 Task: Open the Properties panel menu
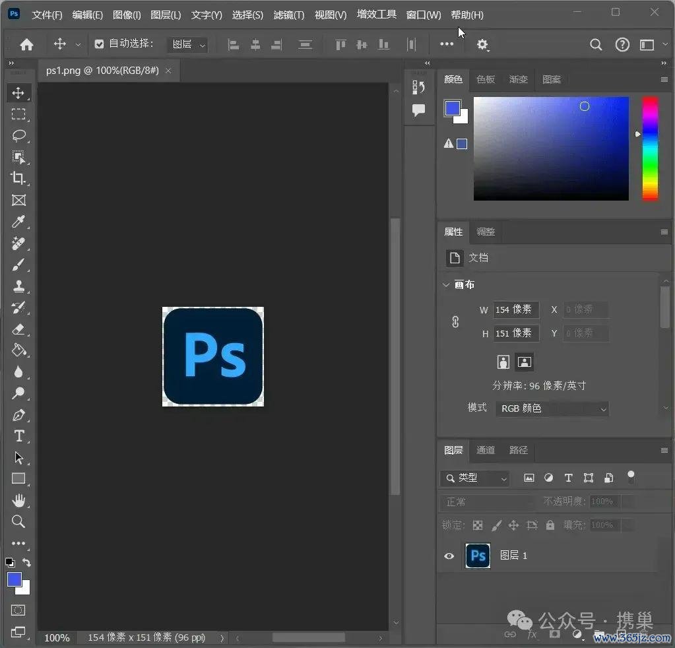pos(664,232)
